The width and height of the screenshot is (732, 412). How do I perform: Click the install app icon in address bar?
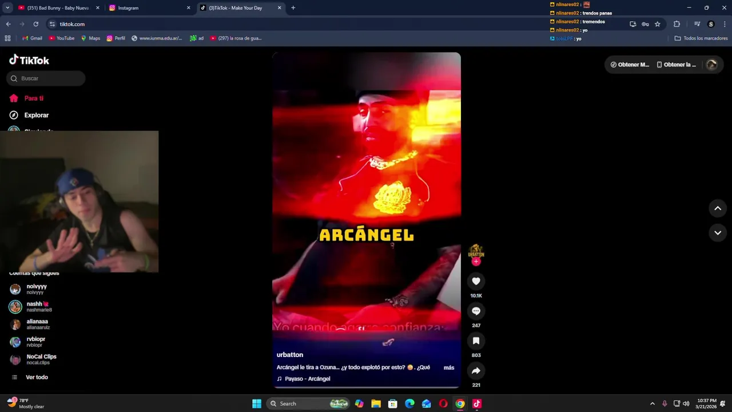point(632,24)
